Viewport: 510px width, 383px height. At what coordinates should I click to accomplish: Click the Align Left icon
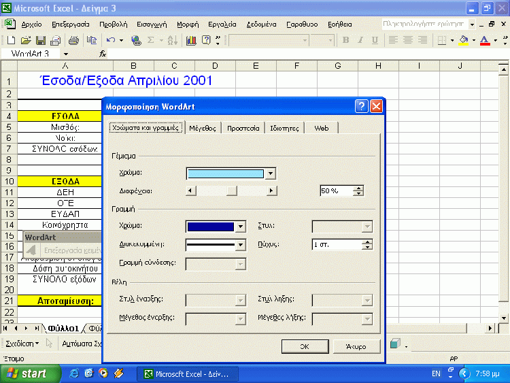393,40
